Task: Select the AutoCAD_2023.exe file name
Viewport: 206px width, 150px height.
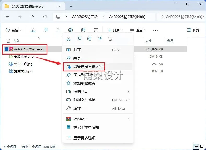Action: [28, 49]
